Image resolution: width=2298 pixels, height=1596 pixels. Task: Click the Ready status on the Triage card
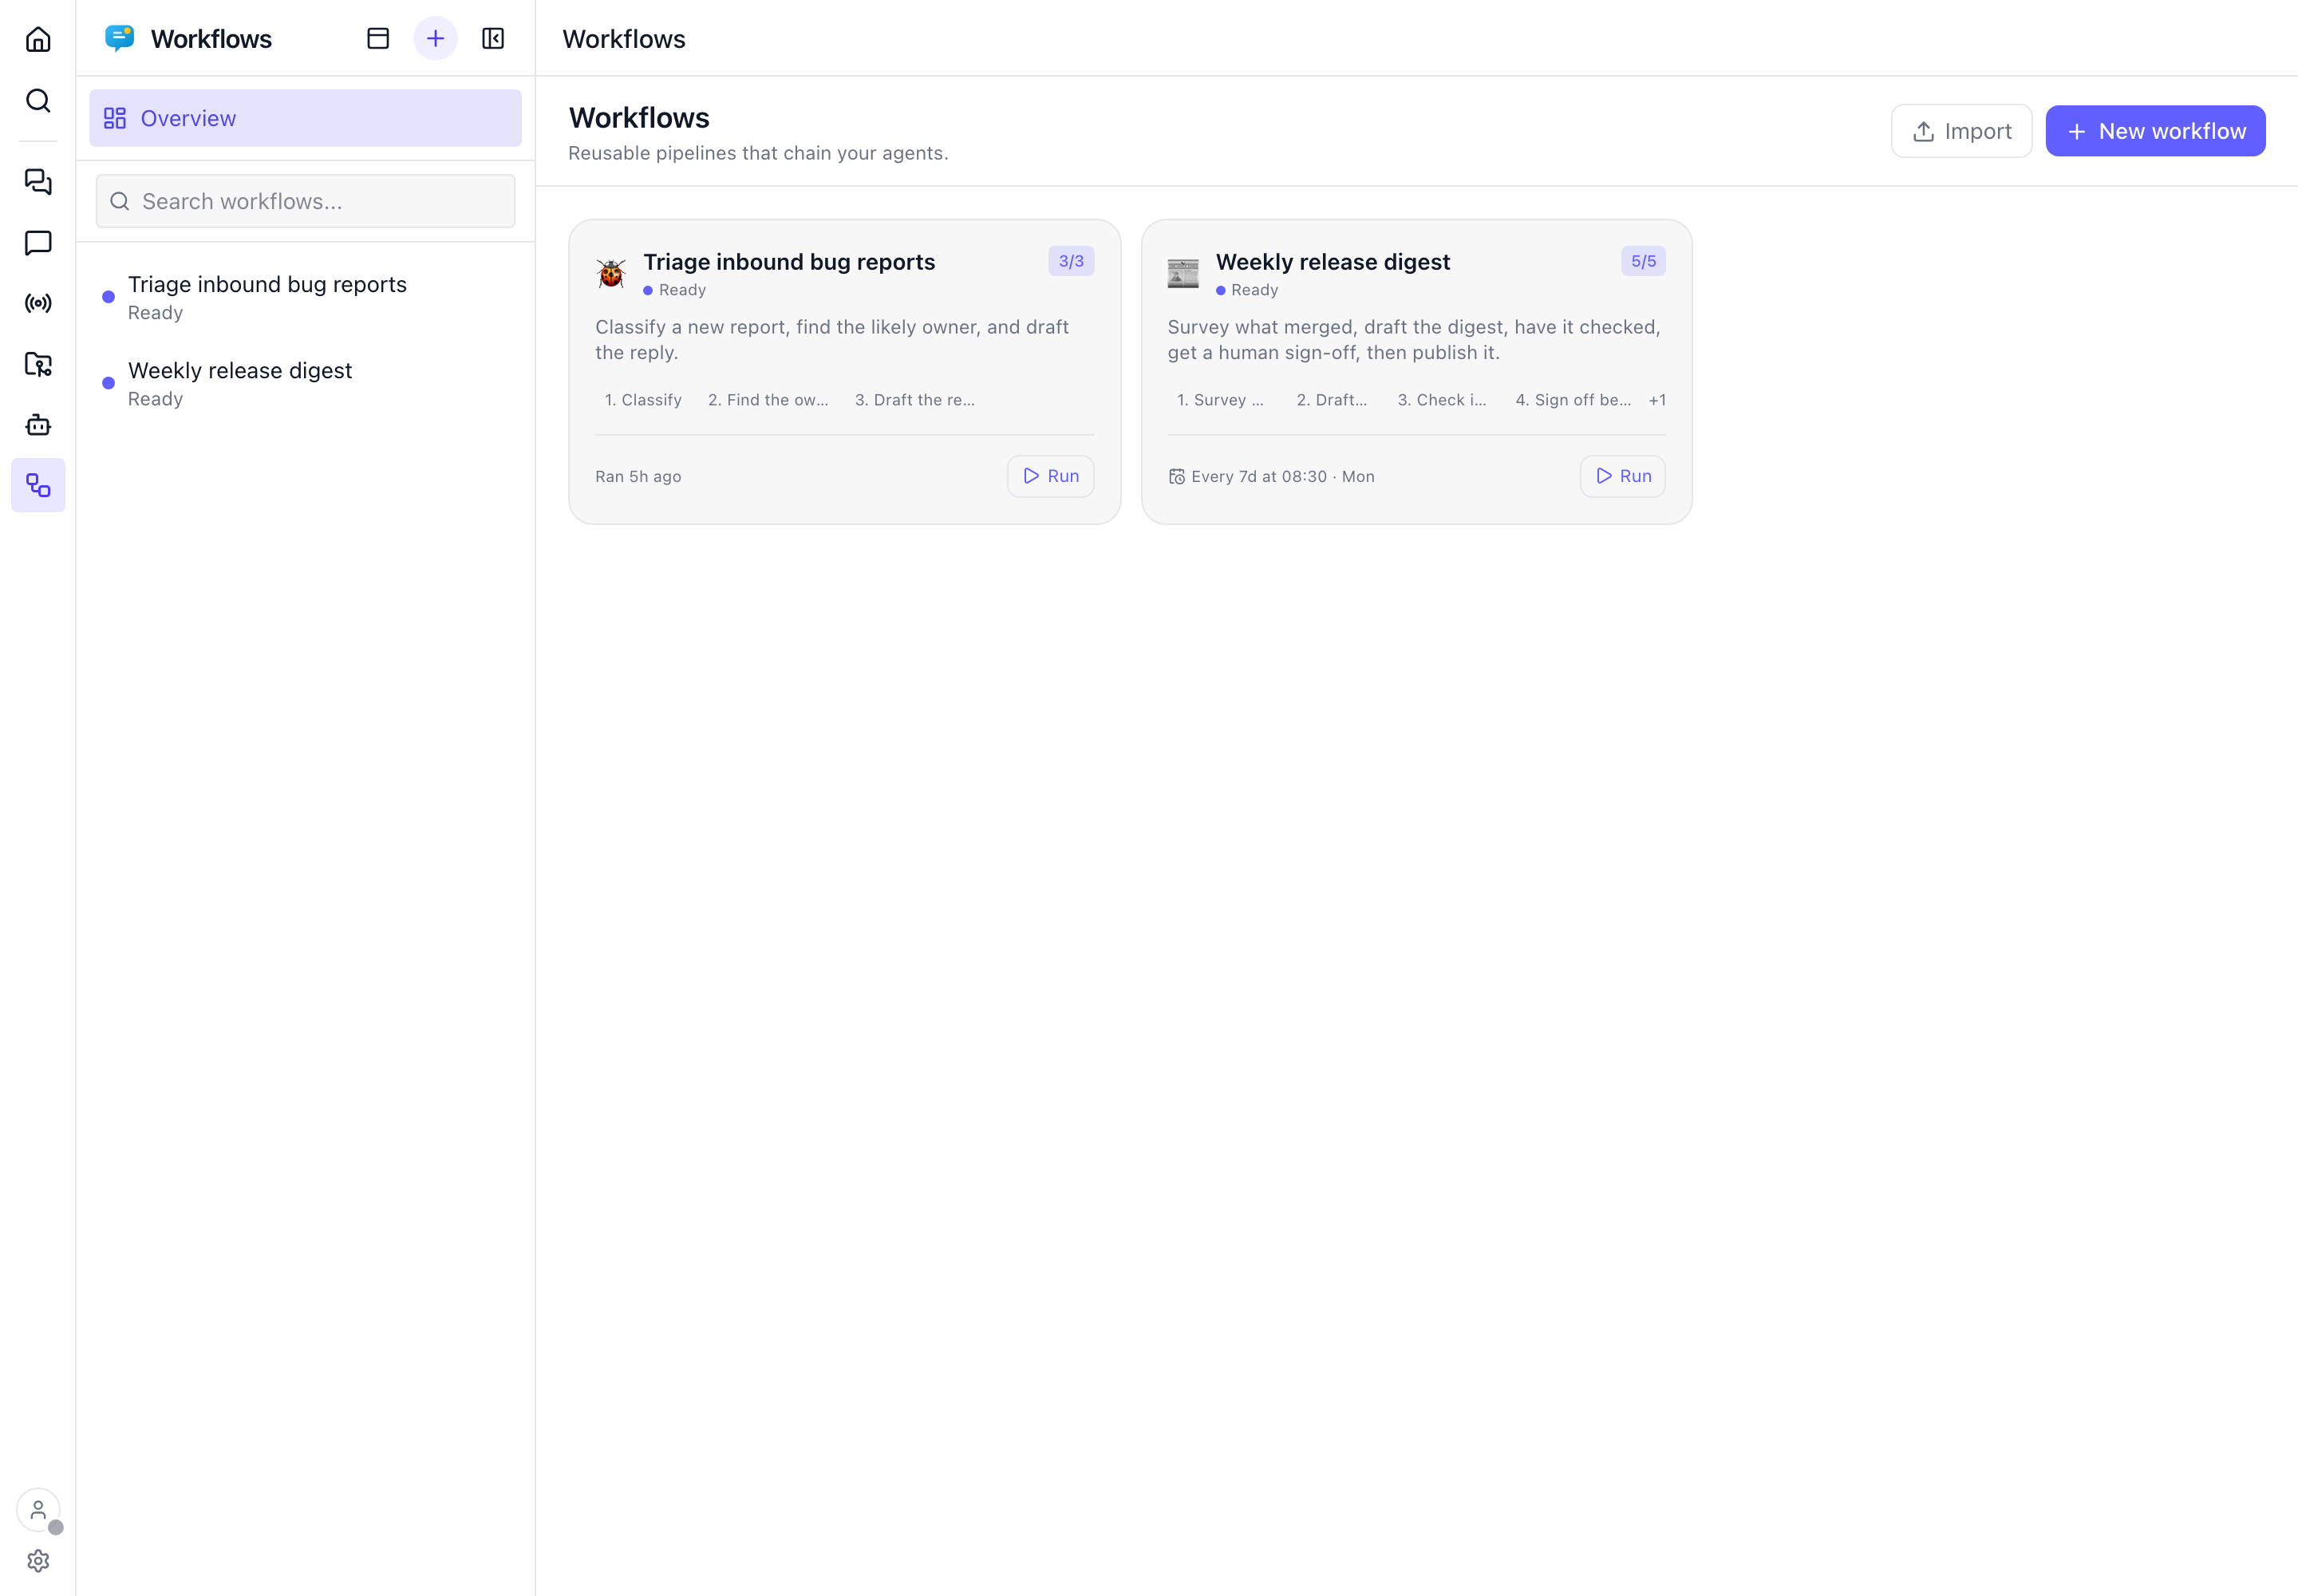[x=675, y=290]
